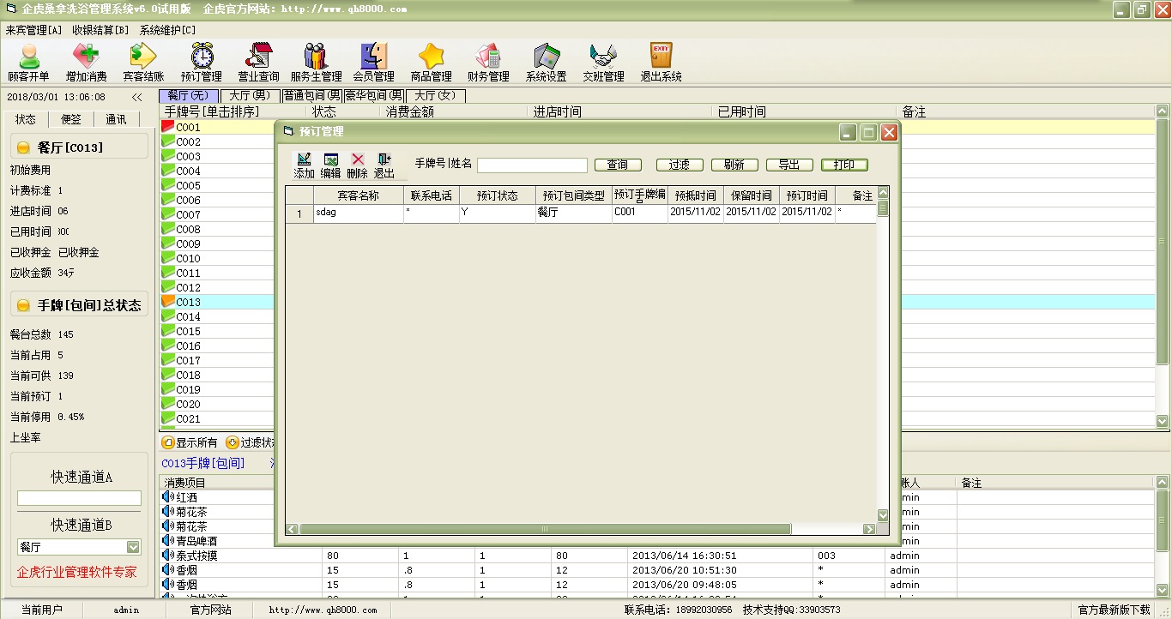The height and width of the screenshot is (619, 1172).
Task: Switch to the 大厅(男) tab
Action: (250, 95)
